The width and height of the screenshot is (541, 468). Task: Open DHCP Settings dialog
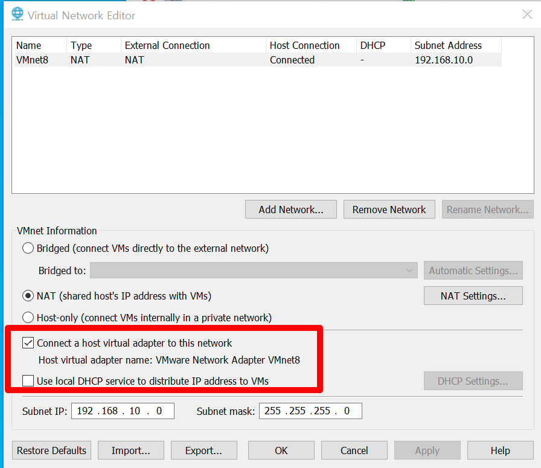(473, 381)
